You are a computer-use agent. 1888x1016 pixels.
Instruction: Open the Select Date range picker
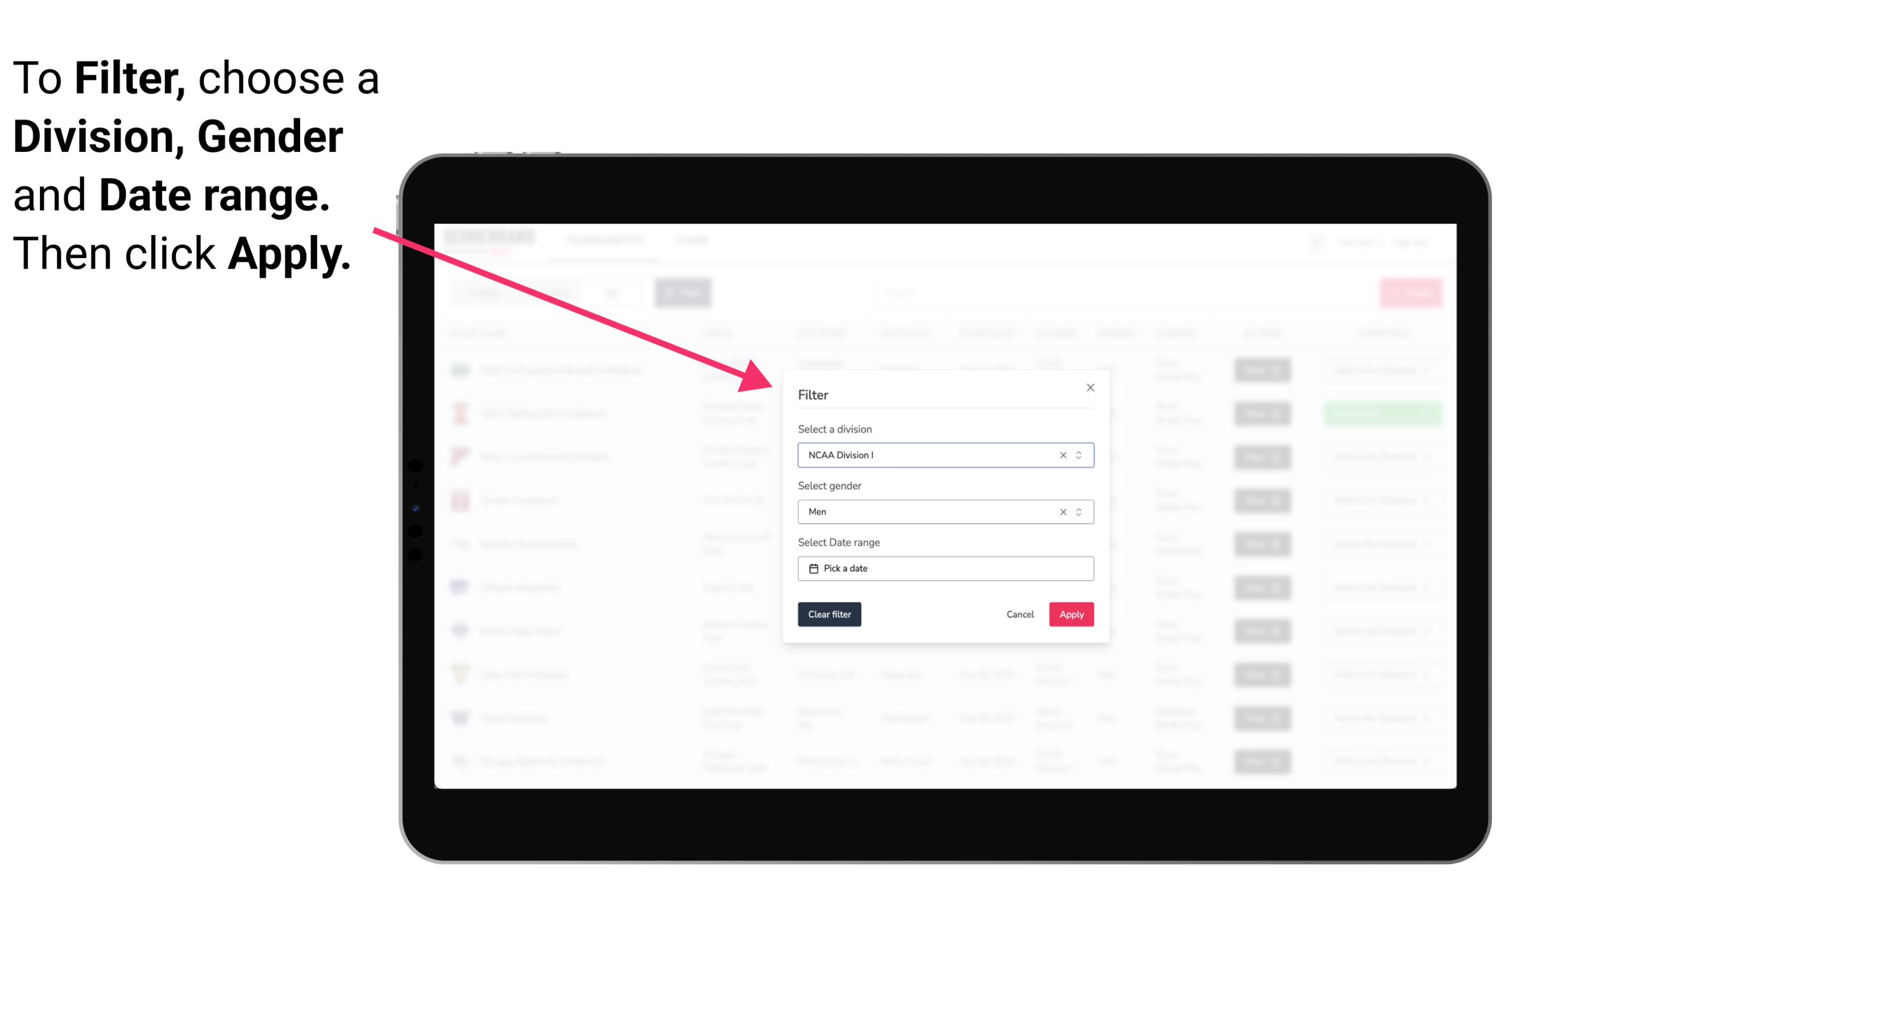[x=945, y=568]
